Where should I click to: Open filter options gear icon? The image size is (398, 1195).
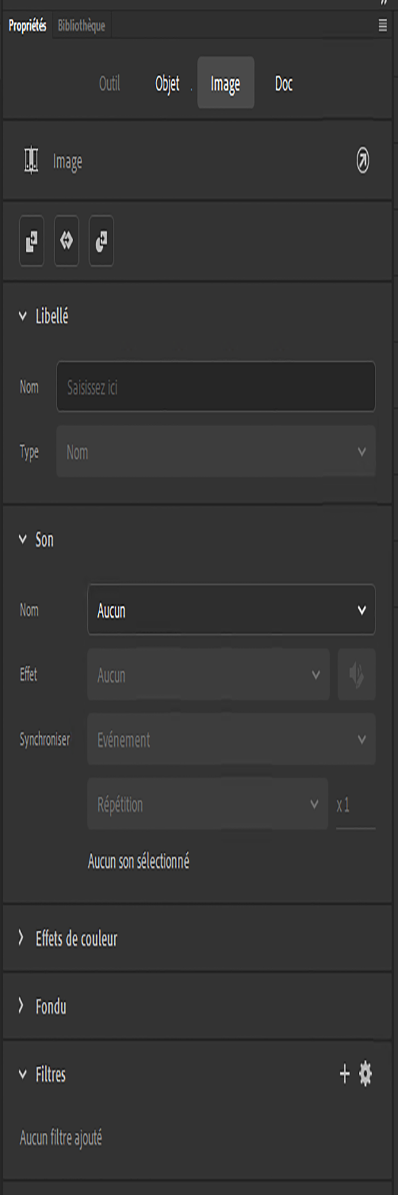point(365,1074)
